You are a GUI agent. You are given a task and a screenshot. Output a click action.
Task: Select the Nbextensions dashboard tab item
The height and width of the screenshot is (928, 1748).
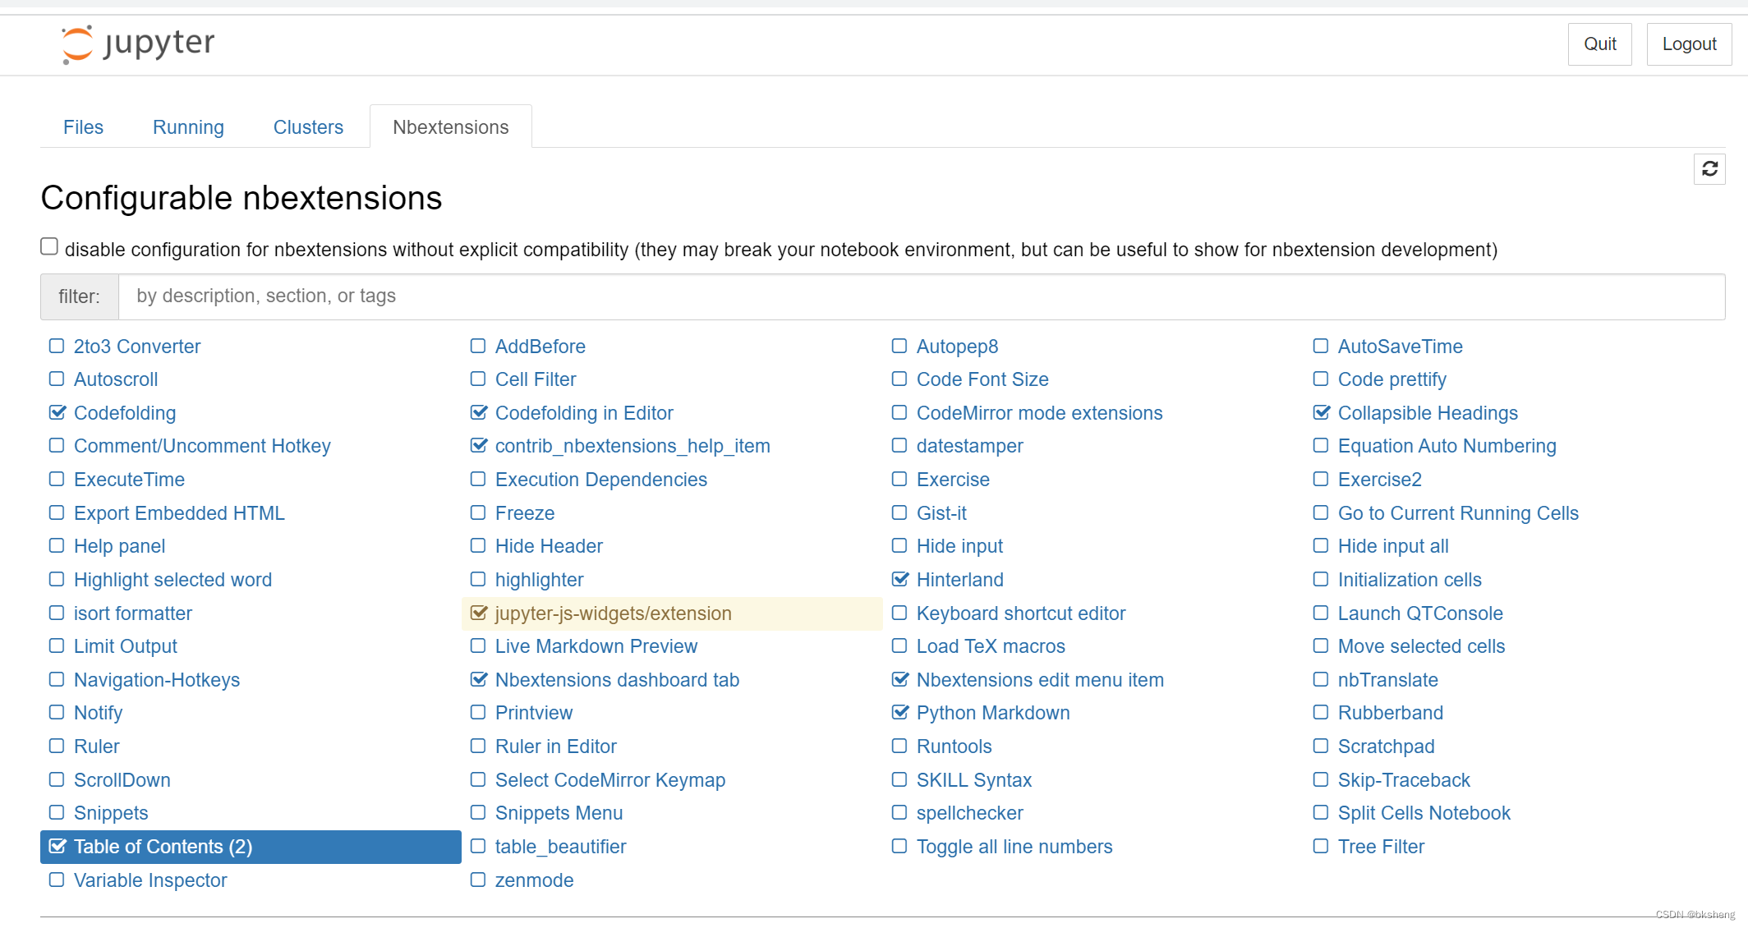618,679
